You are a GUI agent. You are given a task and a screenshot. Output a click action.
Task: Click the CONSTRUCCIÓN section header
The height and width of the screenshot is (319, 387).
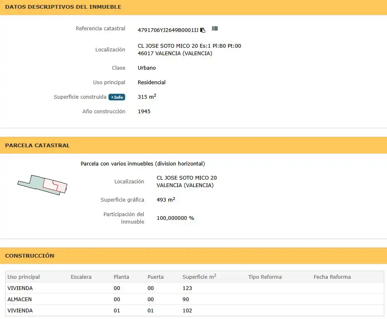[30, 256]
